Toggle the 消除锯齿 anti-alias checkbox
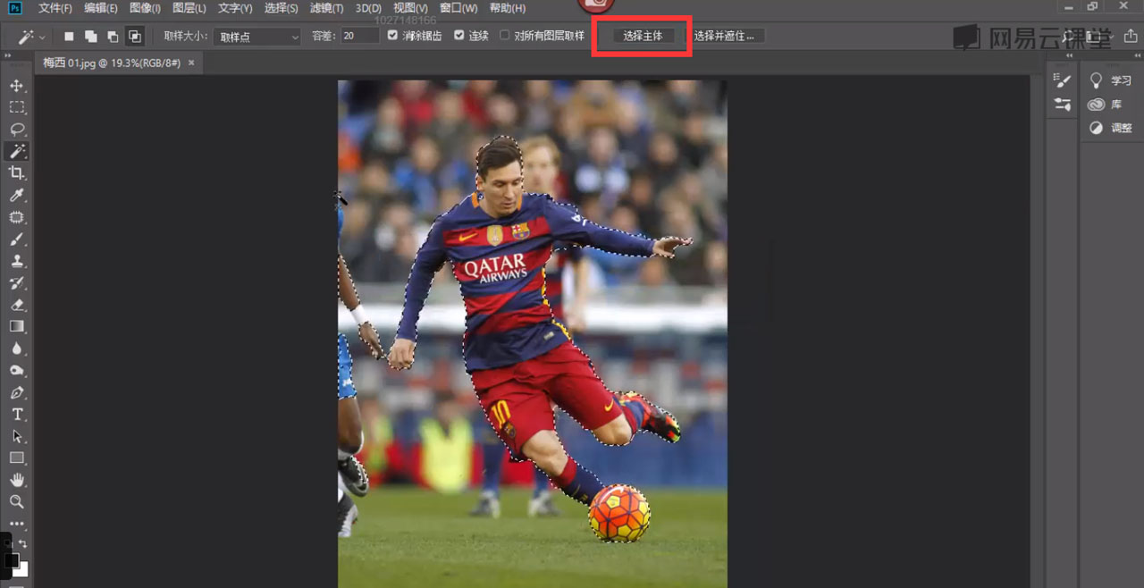1144x588 pixels. point(392,36)
